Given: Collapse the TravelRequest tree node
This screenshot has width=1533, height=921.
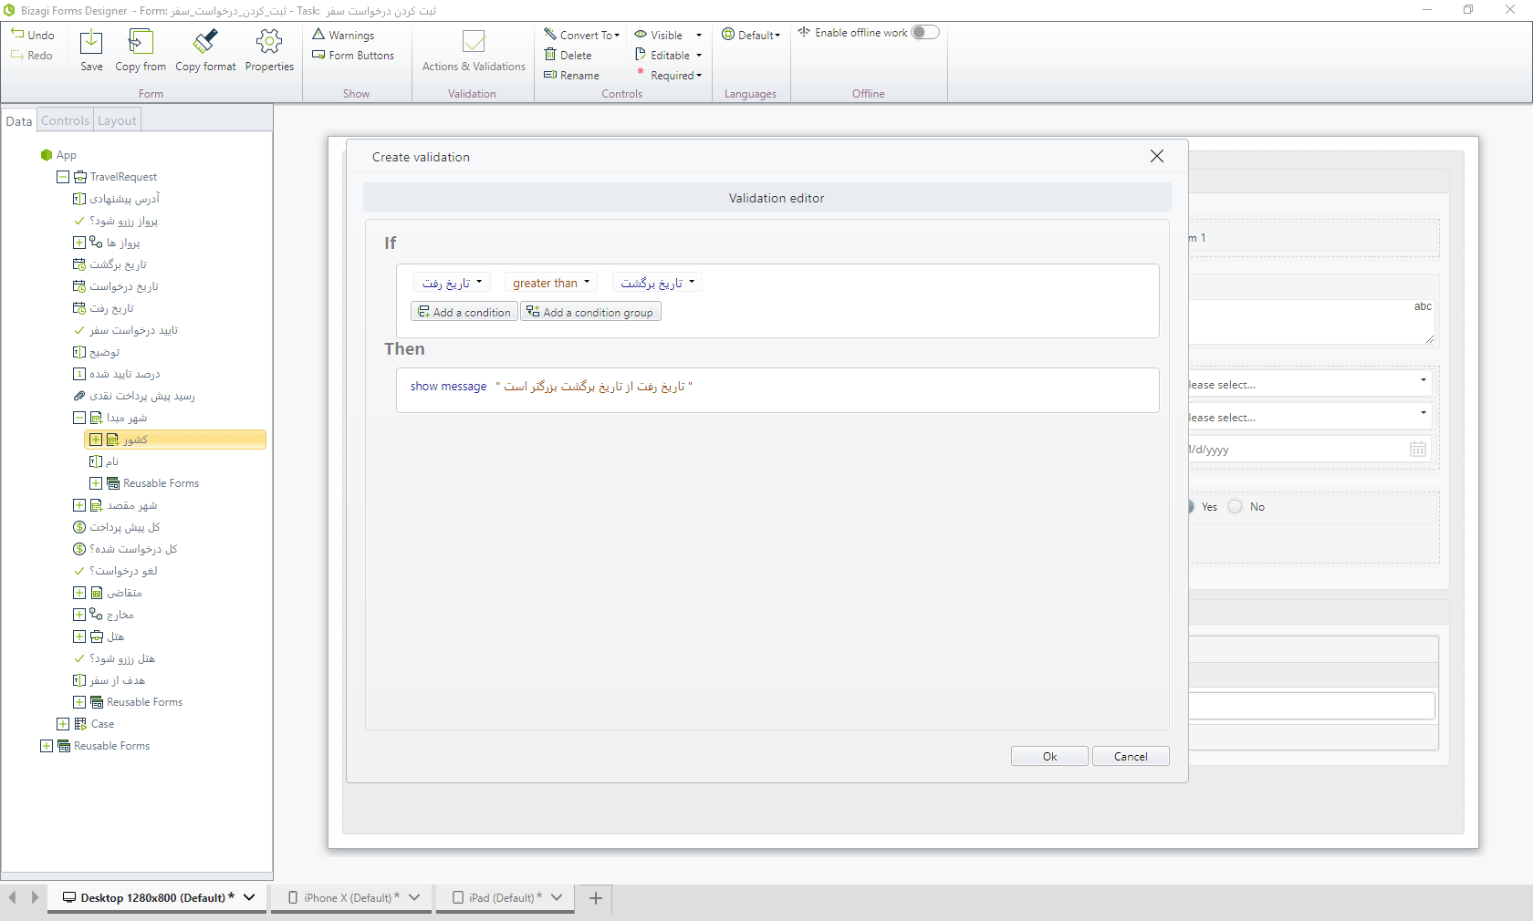Looking at the screenshot, I should point(63,177).
